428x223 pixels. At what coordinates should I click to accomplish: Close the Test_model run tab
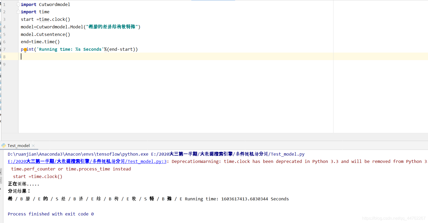[x=33, y=146]
